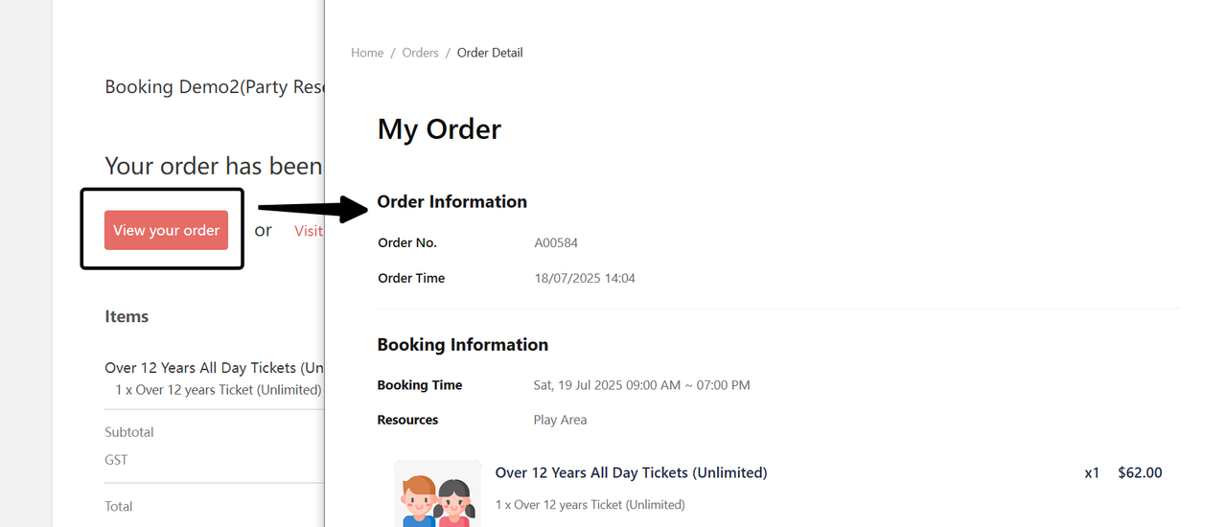This screenshot has height=527, width=1227.
Task: Click the Play Area resource value
Action: tap(560, 420)
